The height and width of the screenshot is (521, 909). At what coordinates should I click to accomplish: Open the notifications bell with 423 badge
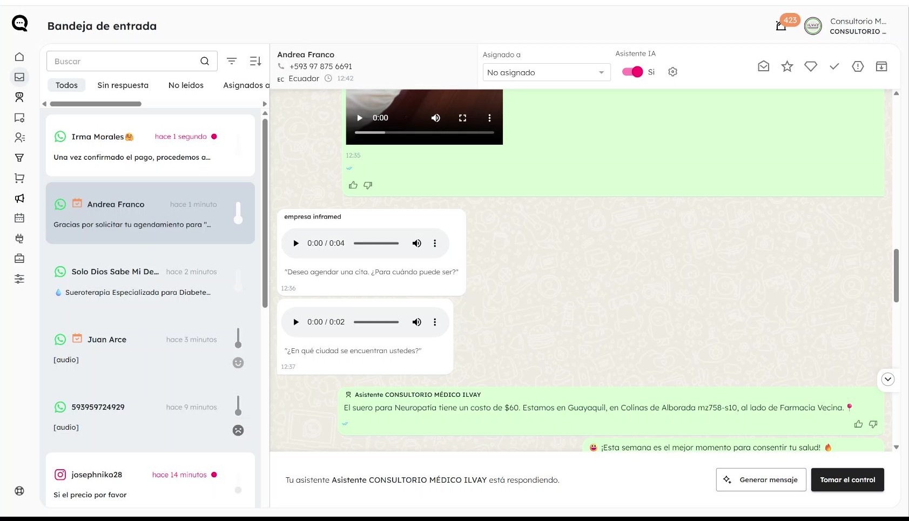click(x=781, y=25)
